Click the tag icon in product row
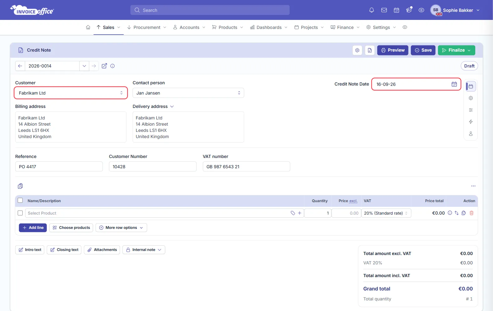The width and height of the screenshot is (493, 311). coord(293,213)
